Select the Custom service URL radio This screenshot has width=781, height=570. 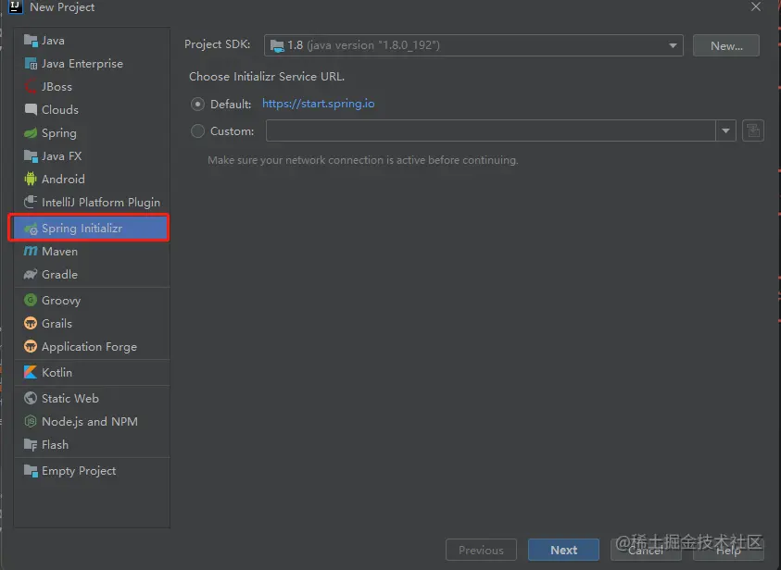(197, 130)
